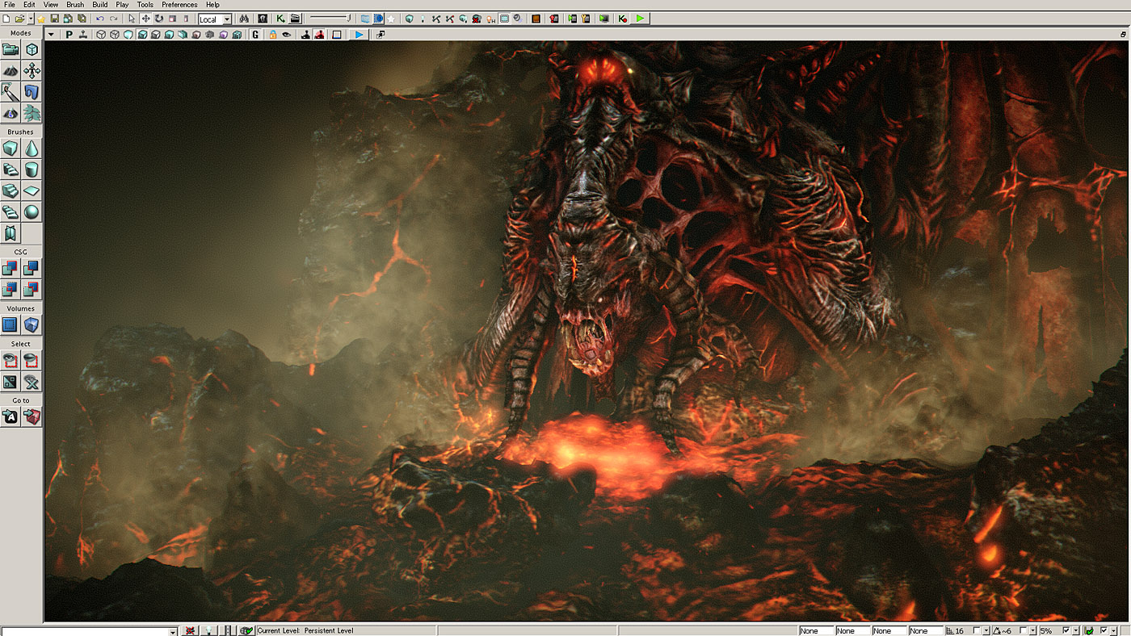The image size is (1131, 636).
Task: Activate Foliage mode leaf icon
Action: [x=32, y=113]
